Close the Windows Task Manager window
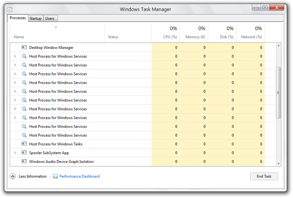The width and height of the screenshot is (293, 198). [x=277, y=7]
